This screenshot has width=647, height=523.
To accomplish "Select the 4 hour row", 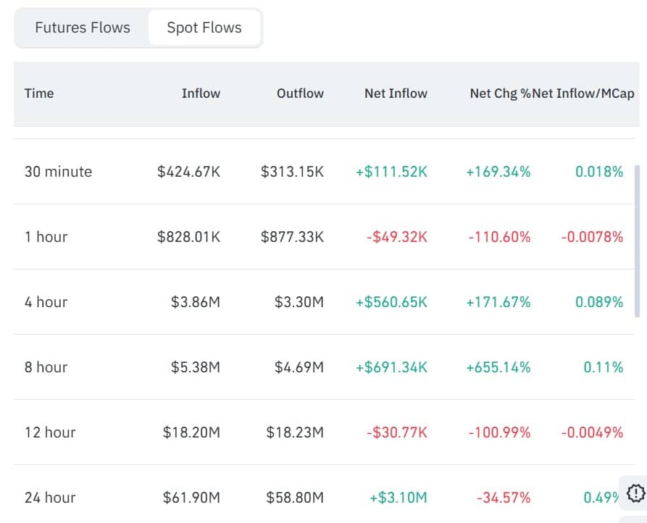I will tap(46, 302).
